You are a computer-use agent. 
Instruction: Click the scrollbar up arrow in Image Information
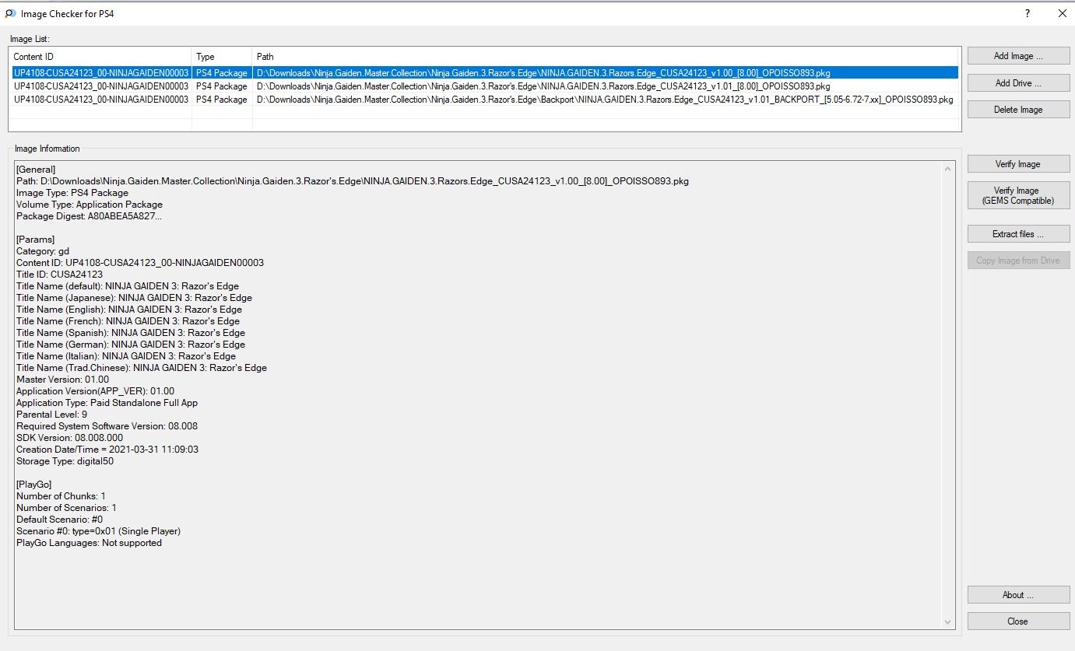[x=948, y=169]
